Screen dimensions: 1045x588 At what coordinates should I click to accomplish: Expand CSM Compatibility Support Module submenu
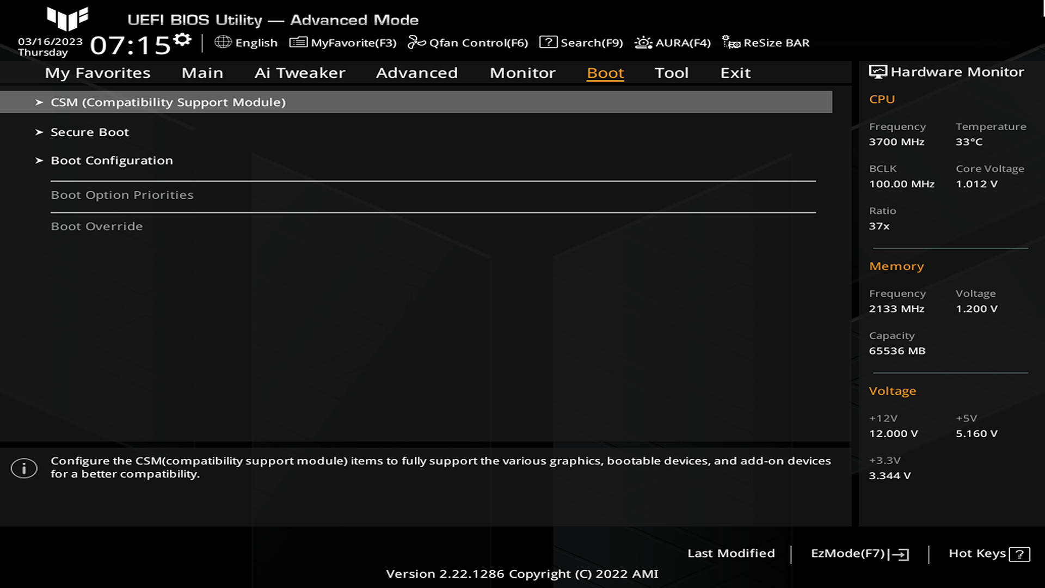tap(168, 102)
